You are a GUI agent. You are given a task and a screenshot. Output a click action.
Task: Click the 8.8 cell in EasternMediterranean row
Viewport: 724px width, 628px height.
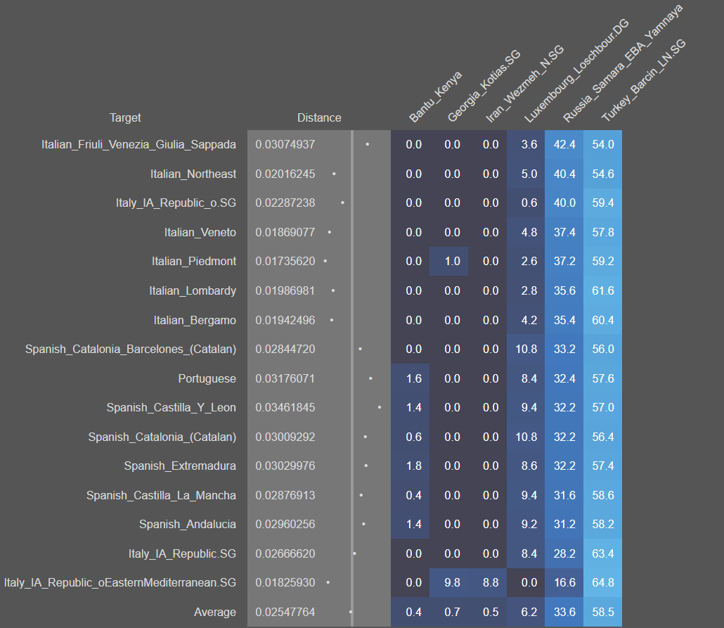(x=488, y=583)
